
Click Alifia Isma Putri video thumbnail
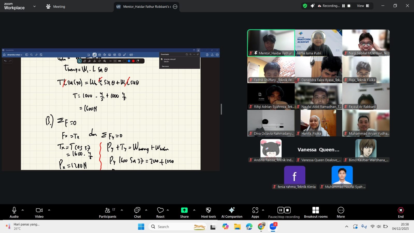click(319, 43)
